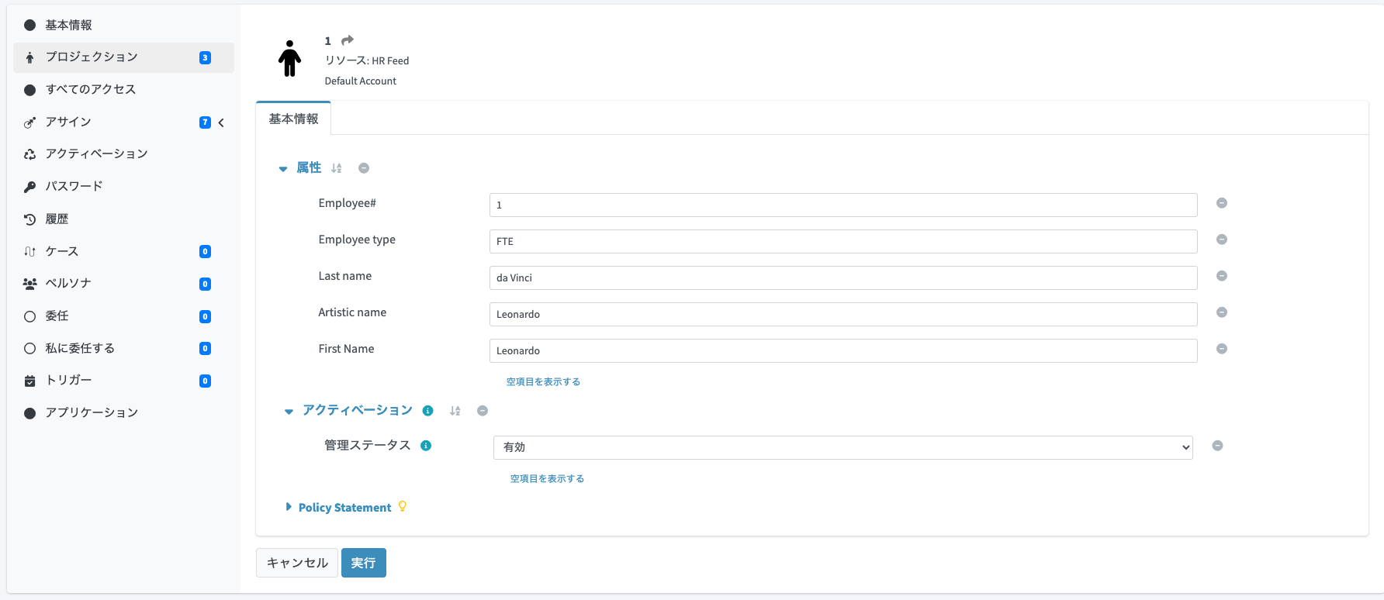Viewport: 1384px width, 600px height.
Task: Open アサイン sidebar item
Action: click(123, 122)
